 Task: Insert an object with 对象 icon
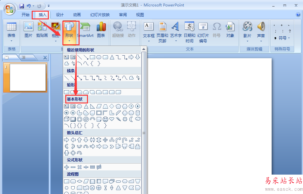point(230,29)
